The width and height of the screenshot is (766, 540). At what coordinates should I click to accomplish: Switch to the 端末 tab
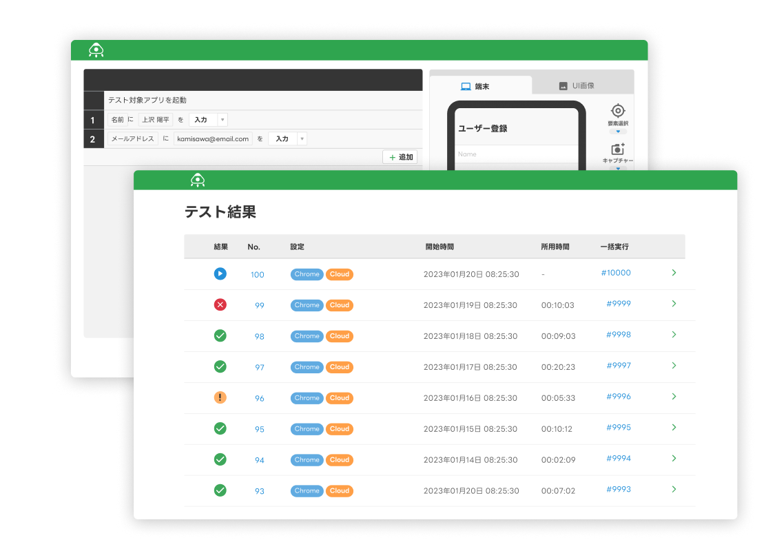pos(481,86)
